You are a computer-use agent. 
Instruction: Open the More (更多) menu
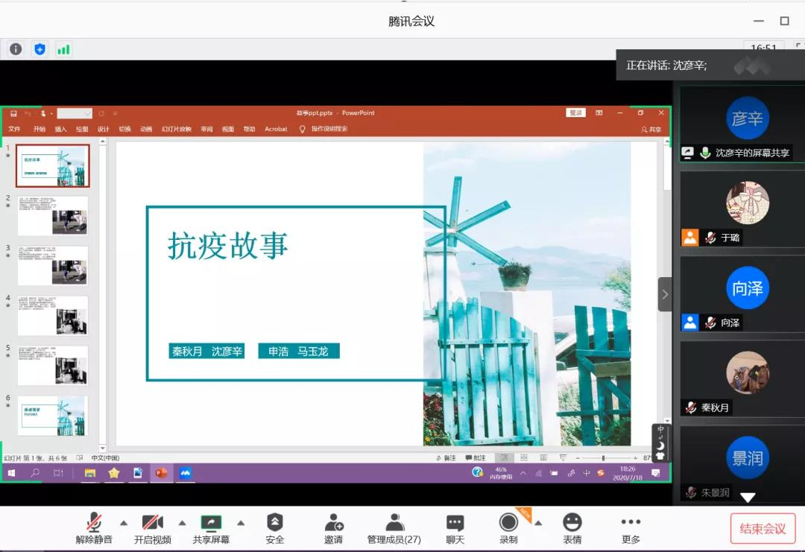pyautogui.click(x=631, y=527)
